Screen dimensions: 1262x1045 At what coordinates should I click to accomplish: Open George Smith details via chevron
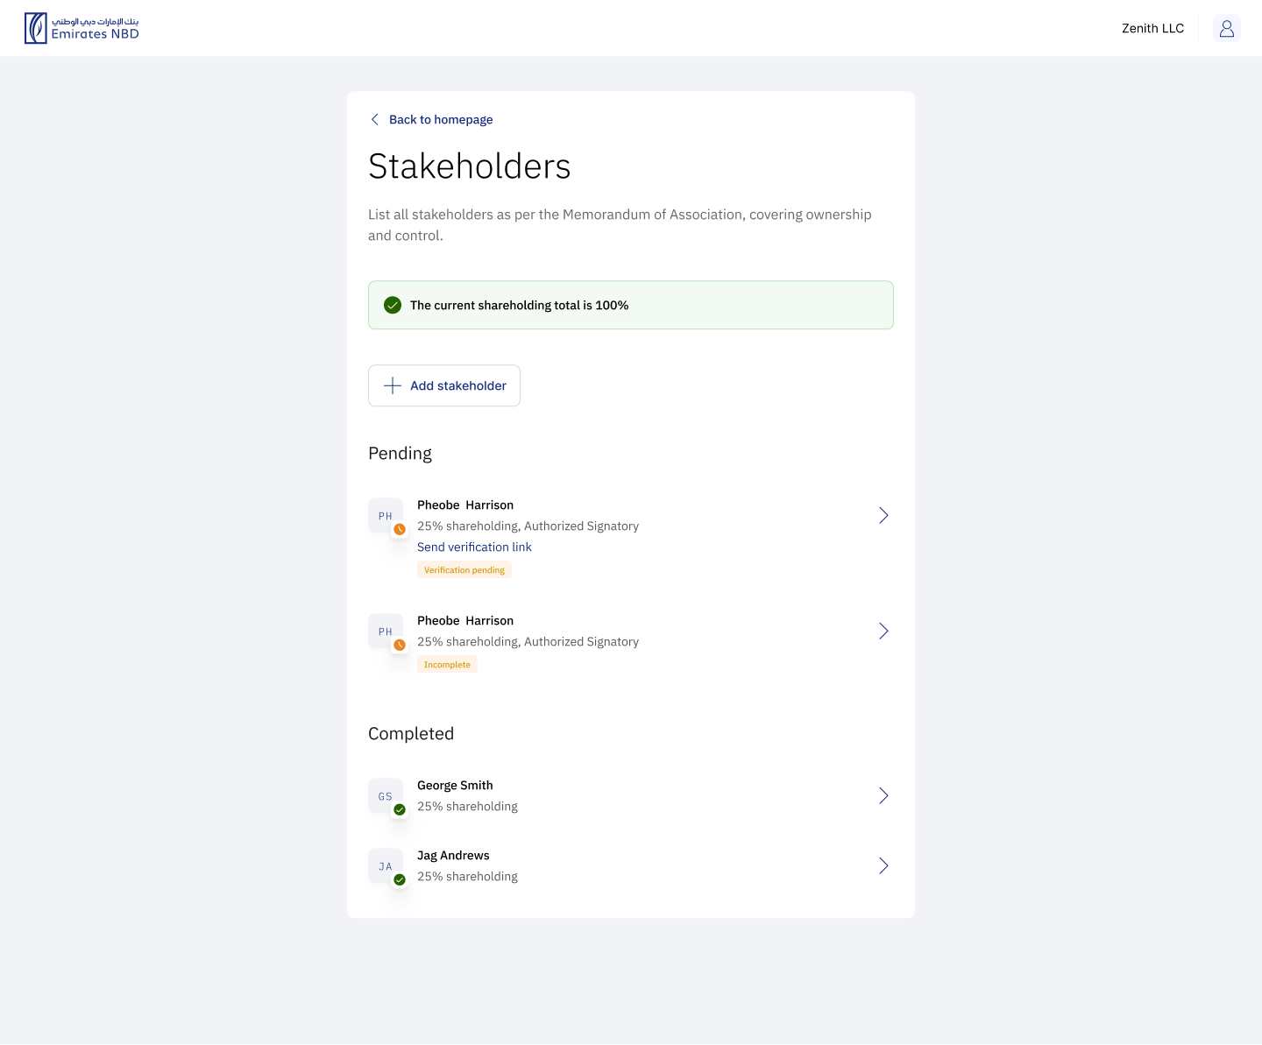(x=883, y=795)
